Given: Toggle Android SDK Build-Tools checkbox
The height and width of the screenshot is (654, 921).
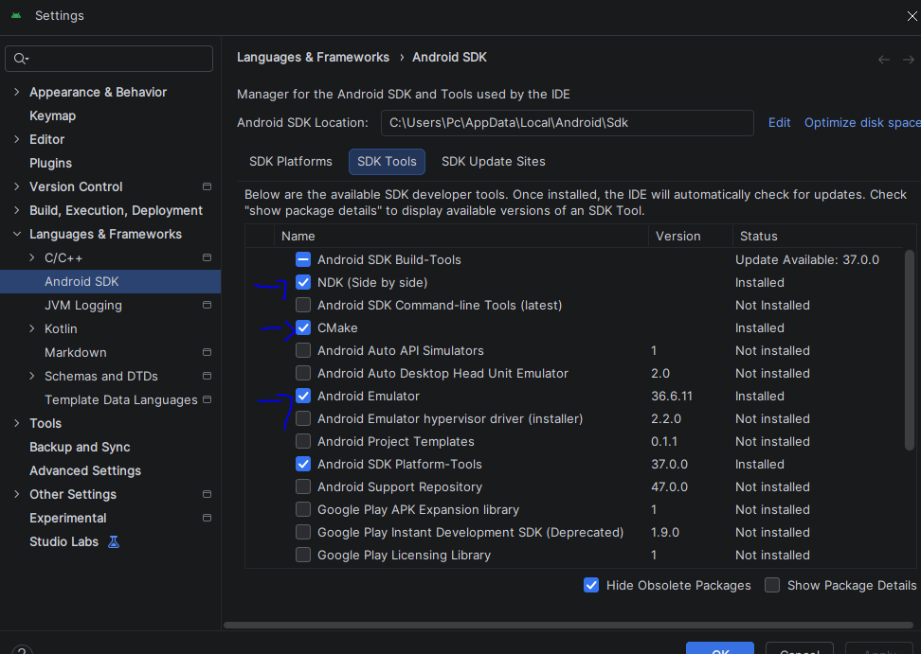Looking at the screenshot, I should coord(303,260).
